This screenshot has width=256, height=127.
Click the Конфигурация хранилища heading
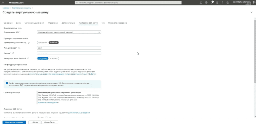coord(15,65)
